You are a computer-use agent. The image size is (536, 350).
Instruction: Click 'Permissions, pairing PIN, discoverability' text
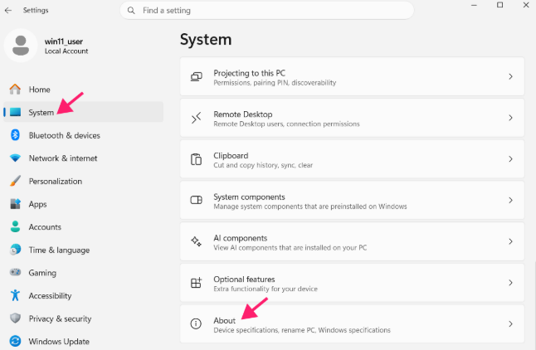pyautogui.click(x=275, y=83)
